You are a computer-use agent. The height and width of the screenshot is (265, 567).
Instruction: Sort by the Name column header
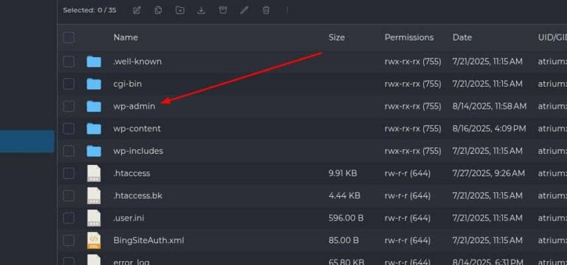(125, 37)
